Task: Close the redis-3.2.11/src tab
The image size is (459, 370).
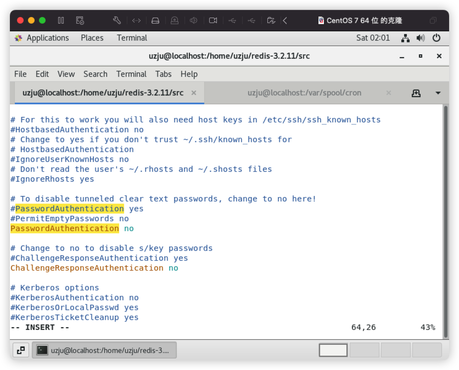Action: [194, 93]
